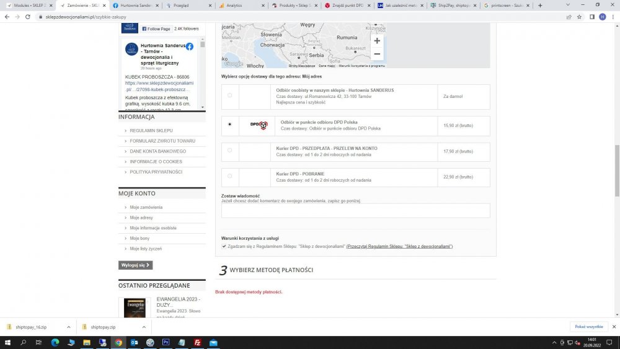Switch to the Znajdź punkt DPD tab
Screen dimensions: 620x349
[x=348, y=6]
